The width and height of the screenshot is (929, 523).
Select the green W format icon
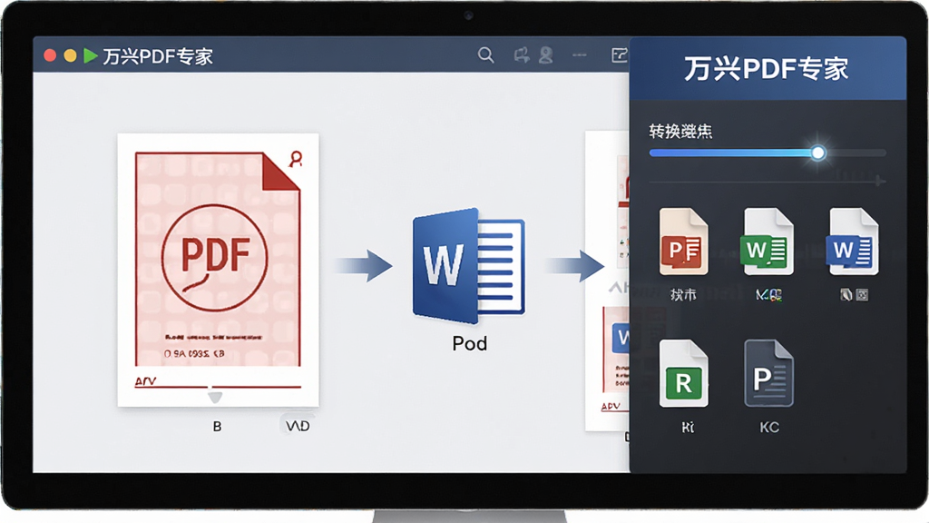[768, 242]
